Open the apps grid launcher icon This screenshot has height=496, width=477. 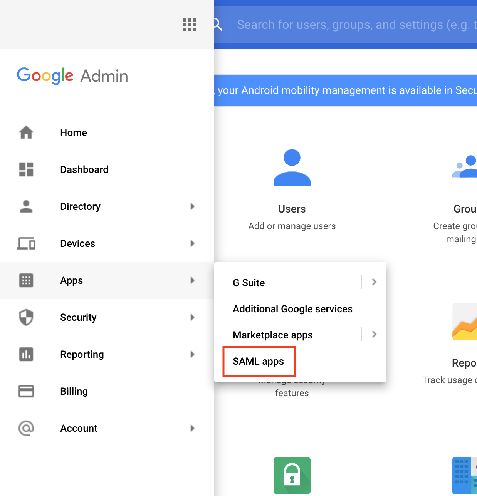190,25
